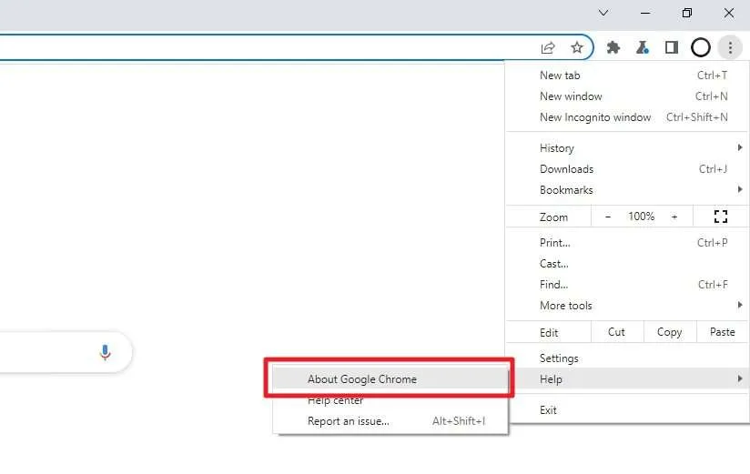Select New window menu item
This screenshot has height=474, width=750.
(627, 96)
